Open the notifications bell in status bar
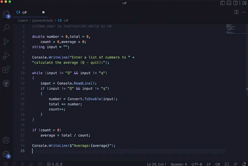This screenshot has width=248, height=166. point(244,164)
